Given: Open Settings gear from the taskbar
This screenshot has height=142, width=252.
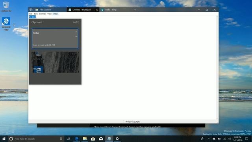Looking at the screenshot, I should (117, 138).
